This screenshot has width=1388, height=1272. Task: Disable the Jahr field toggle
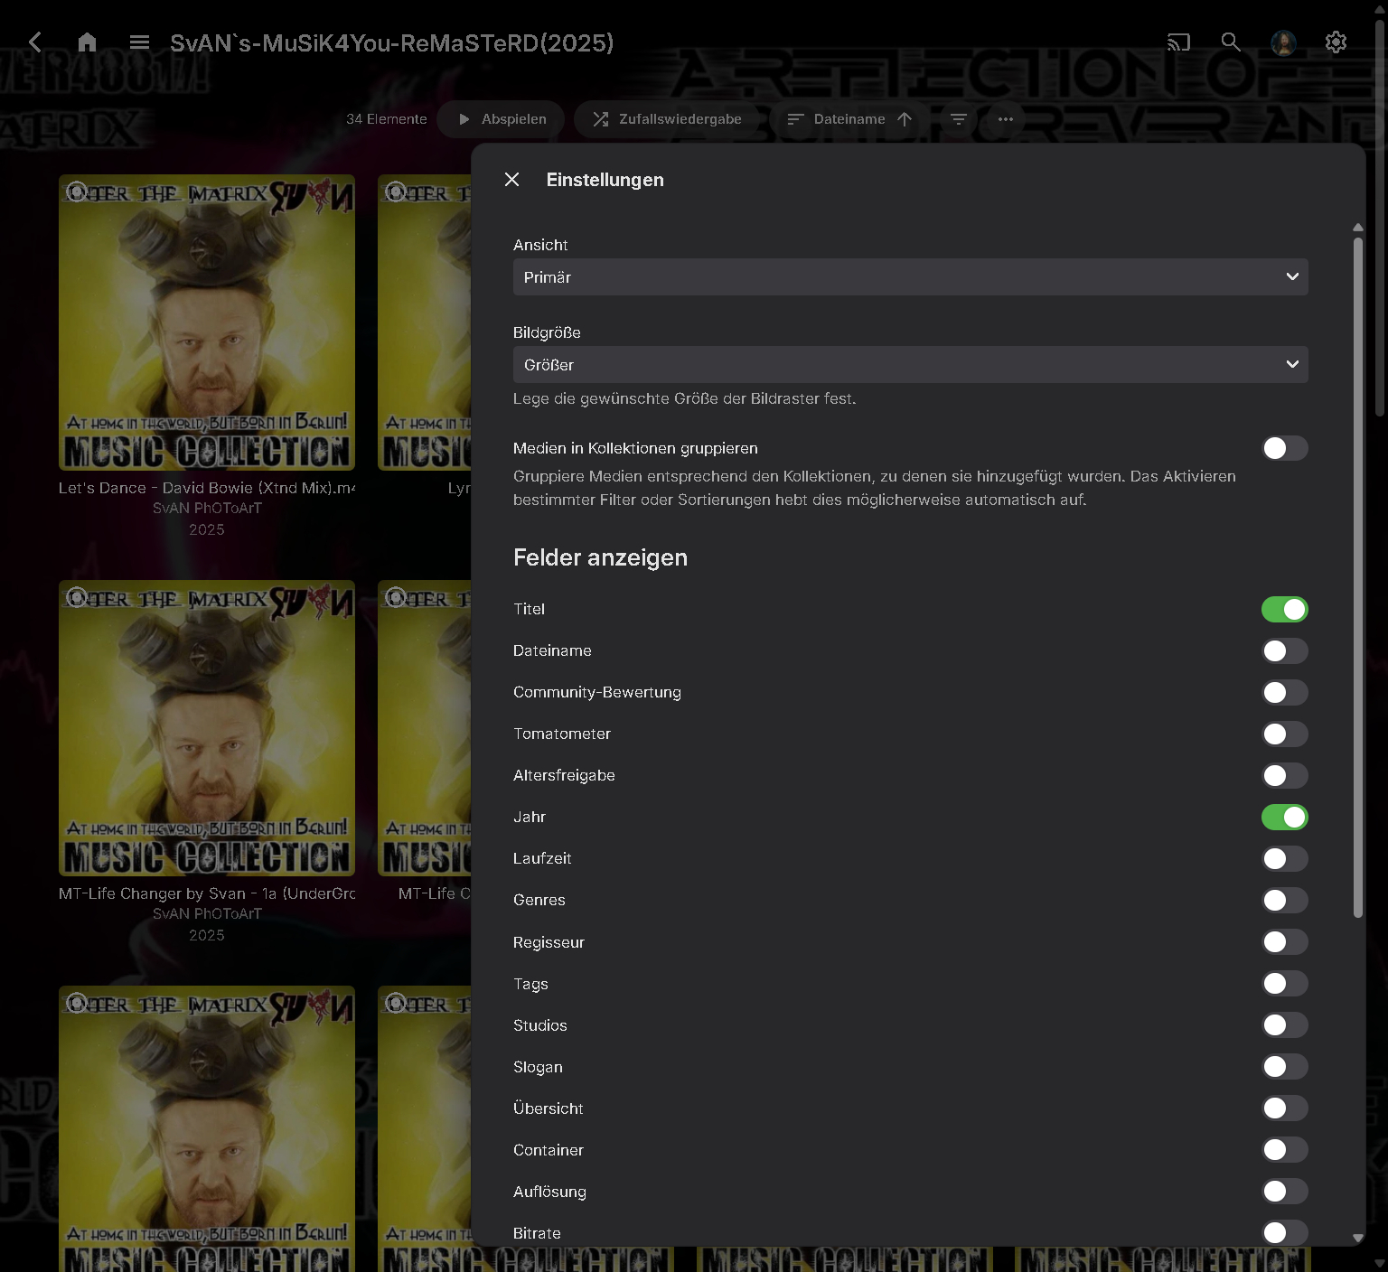[1284, 818]
